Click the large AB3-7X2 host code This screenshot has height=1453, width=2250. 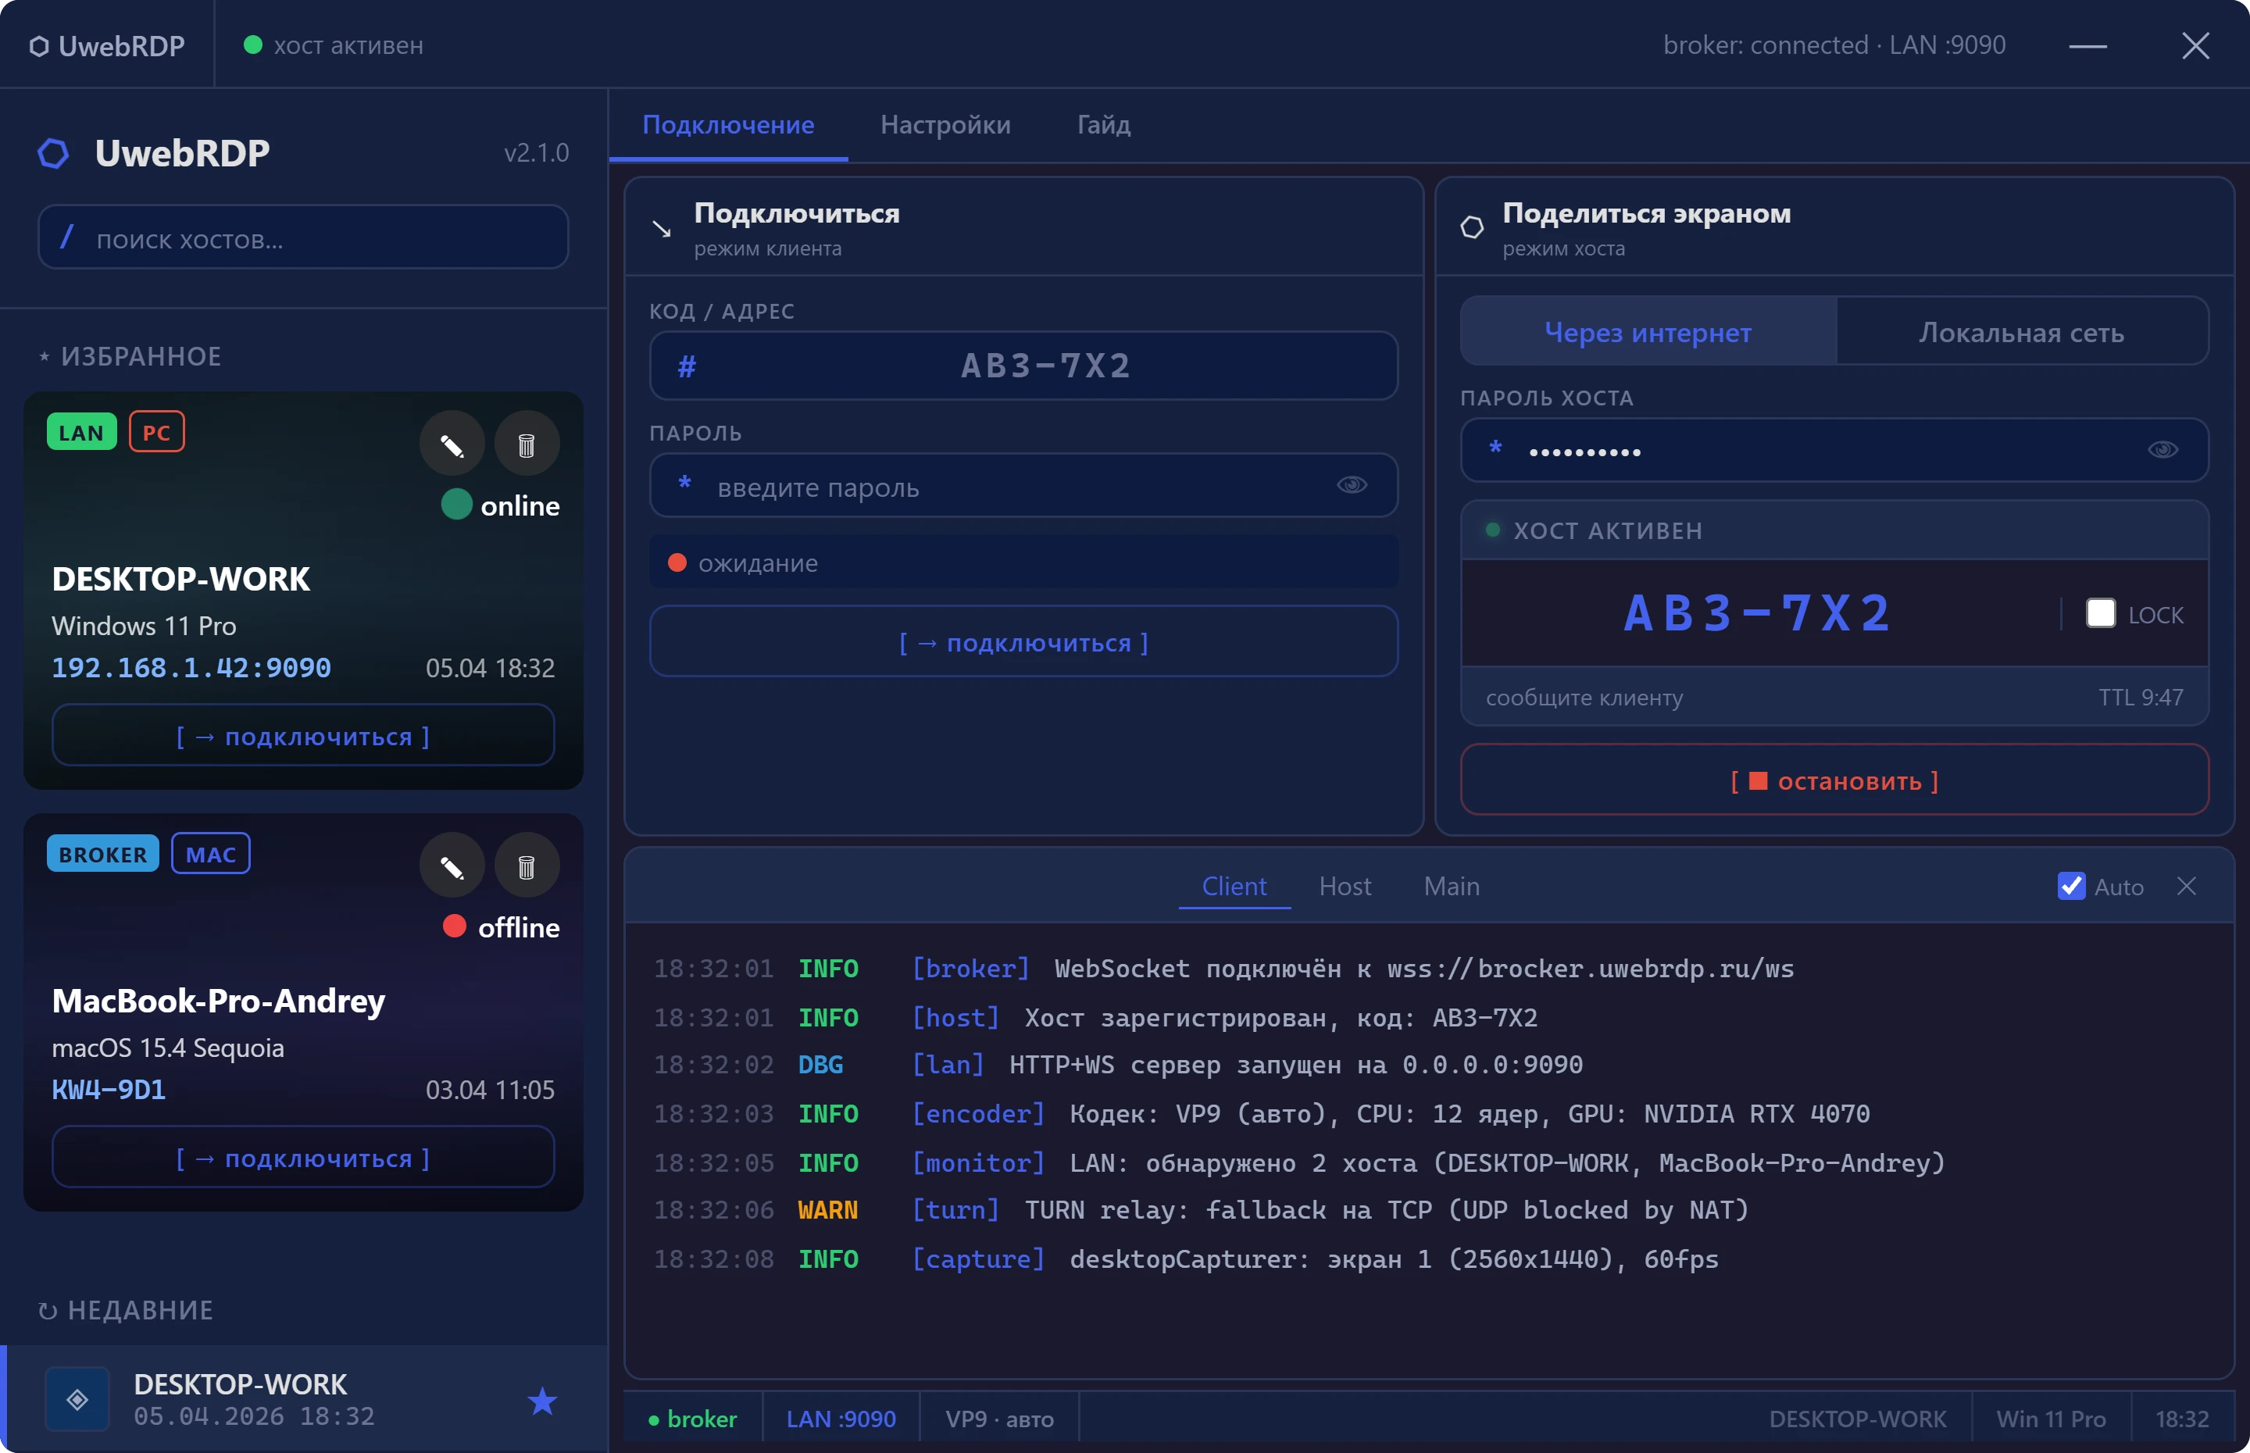tap(1758, 613)
